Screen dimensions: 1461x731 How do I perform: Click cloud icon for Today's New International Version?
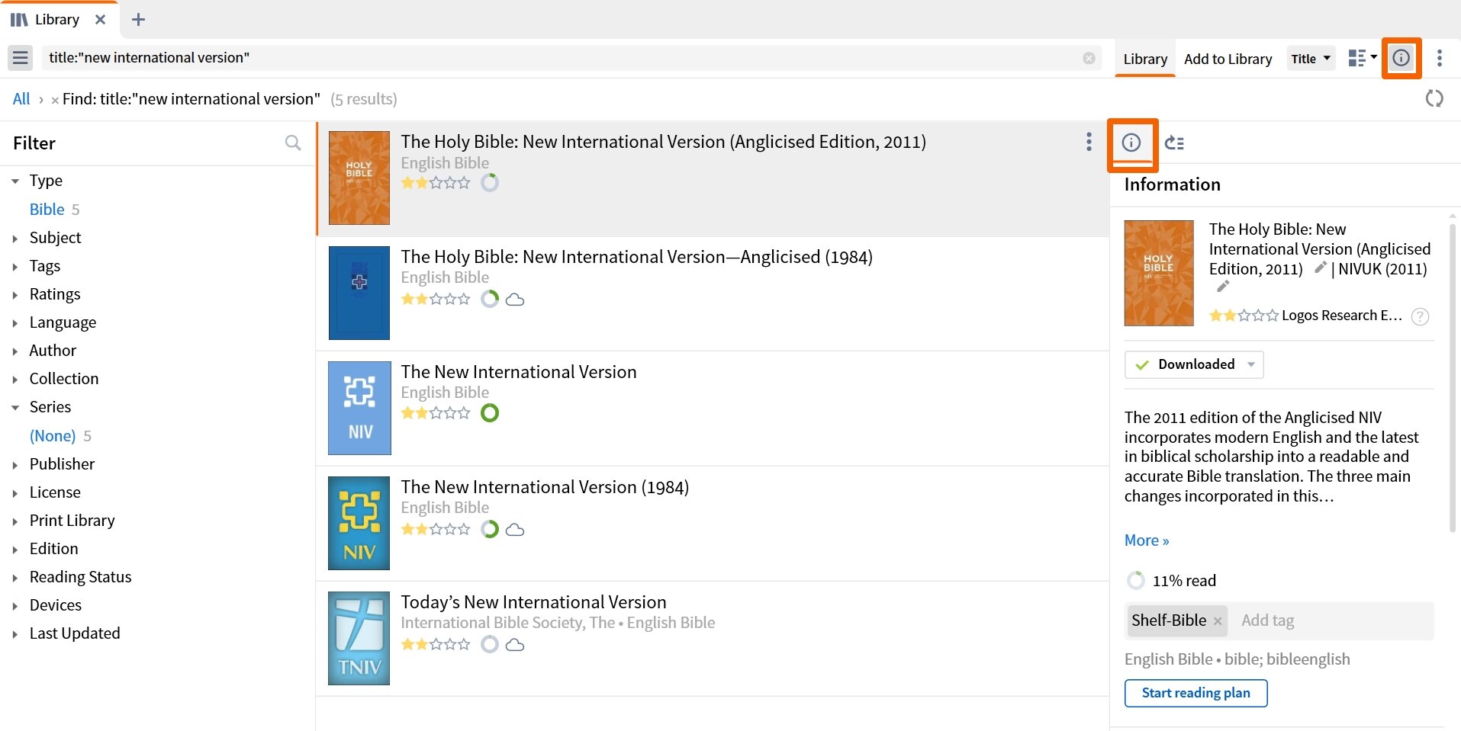515,646
